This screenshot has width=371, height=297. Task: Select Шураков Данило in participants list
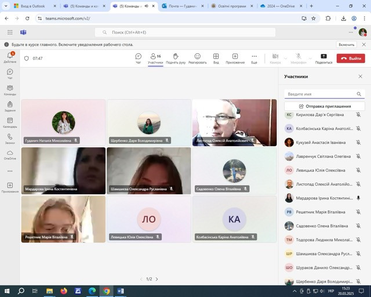[325, 267]
